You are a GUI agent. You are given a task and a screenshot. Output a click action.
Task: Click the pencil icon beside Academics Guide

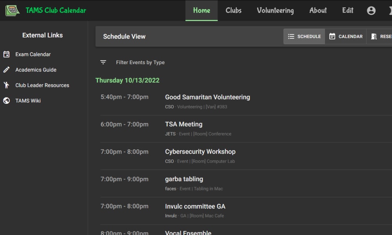pos(7,70)
